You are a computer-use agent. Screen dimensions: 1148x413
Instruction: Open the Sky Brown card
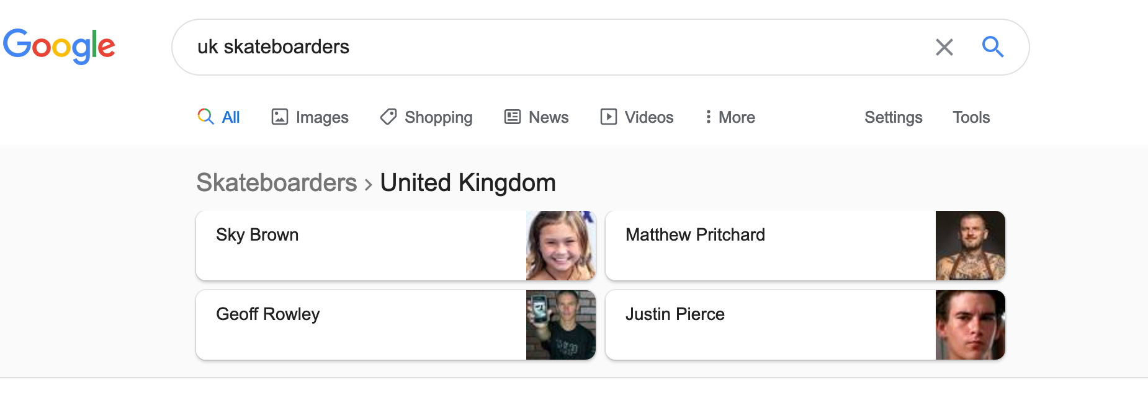[x=360, y=246]
